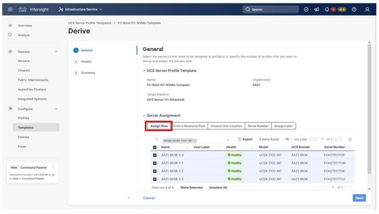The width and height of the screenshot is (379, 214).
Task: Select Chassis Slot Location option
Action: [226, 126]
